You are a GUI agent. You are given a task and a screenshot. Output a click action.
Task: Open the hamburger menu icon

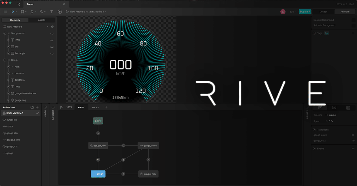coord(5,12)
